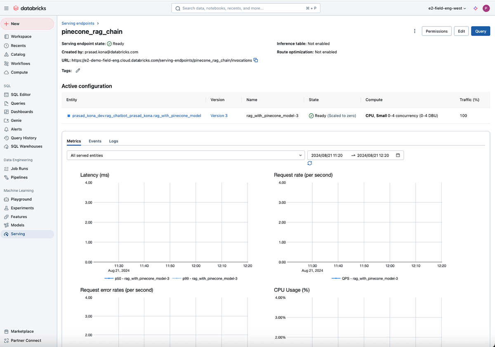Click the red New button in sidebar

click(27, 24)
